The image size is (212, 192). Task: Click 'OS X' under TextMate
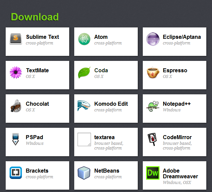pos(30,77)
